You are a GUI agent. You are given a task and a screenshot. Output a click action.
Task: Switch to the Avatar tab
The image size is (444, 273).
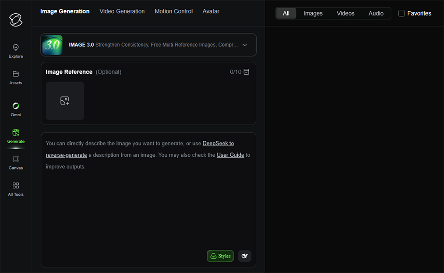(211, 11)
